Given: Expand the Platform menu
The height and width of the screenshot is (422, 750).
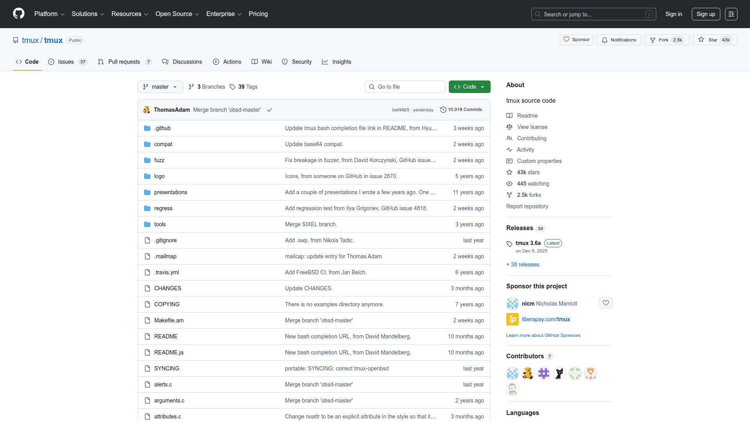Looking at the screenshot, I should point(49,14).
